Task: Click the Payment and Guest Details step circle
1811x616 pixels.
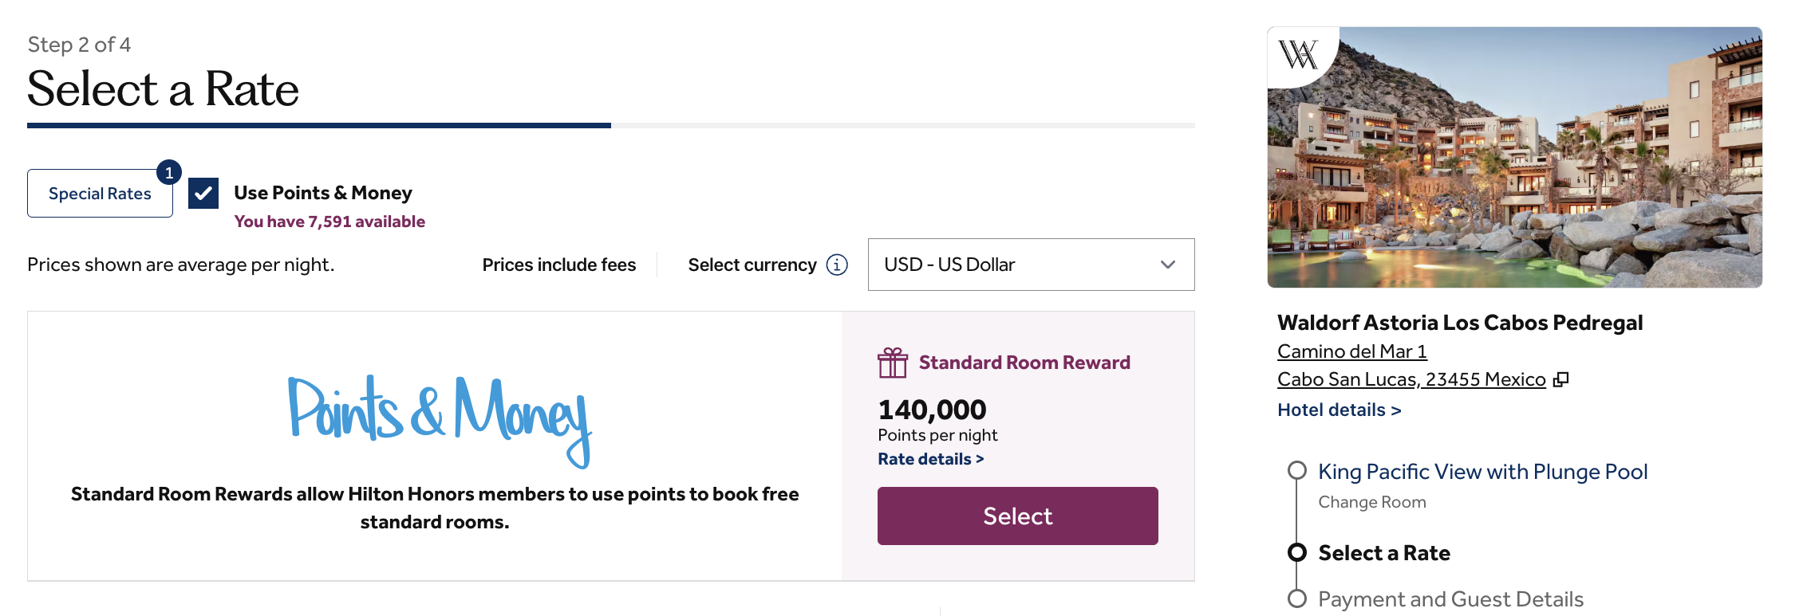Action: [1297, 598]
